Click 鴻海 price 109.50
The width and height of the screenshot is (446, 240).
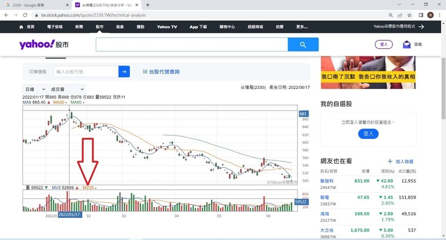(x=362, y=214)
